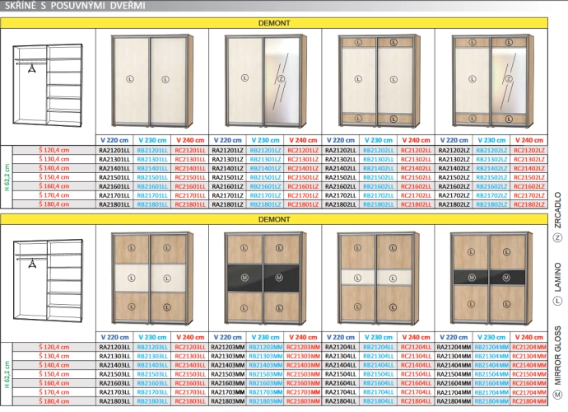The height and width of the screenshot is (412, 568).
Task: Click the Z mirror symbol beside ZRCADLO
Action: [x=557, y=238]
